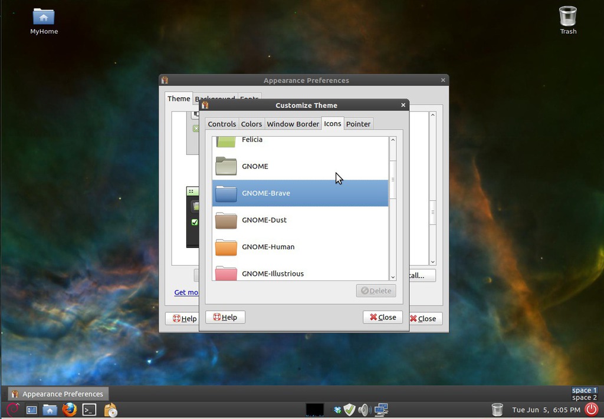The image size is (604, 419).
Task: Open the terminal launcher in panel
Action: pos(89,410)
